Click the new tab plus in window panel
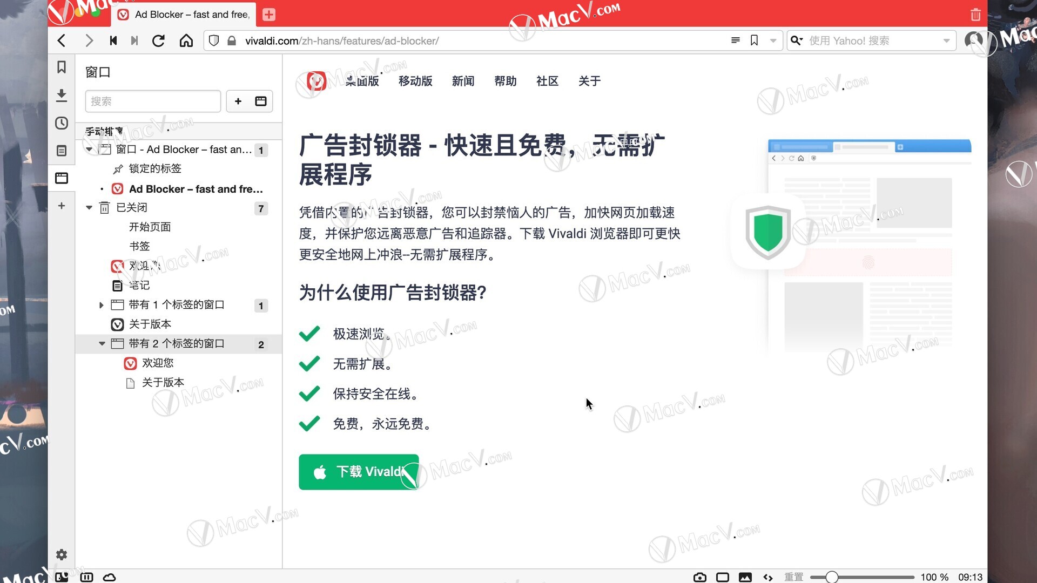 coord(238,101)
